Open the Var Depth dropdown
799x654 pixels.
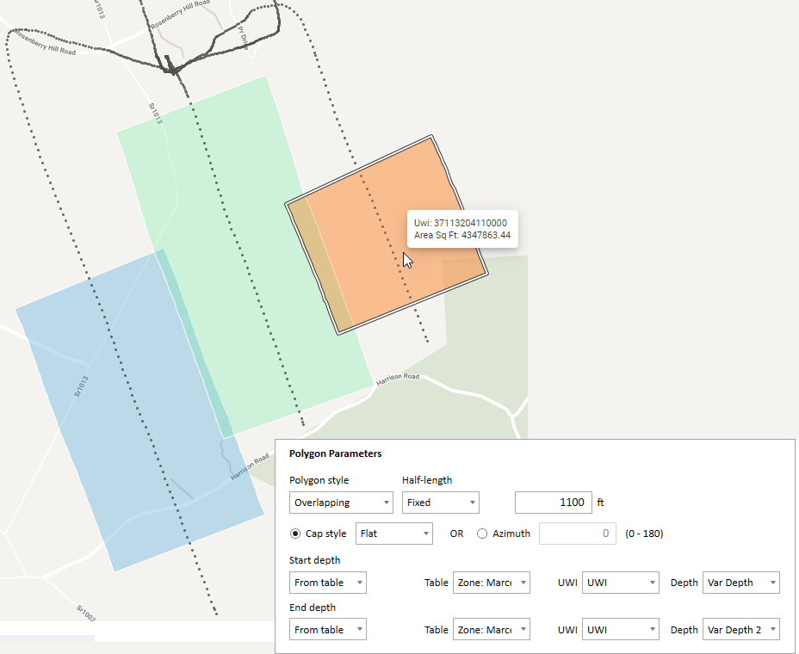click(740, 583)
